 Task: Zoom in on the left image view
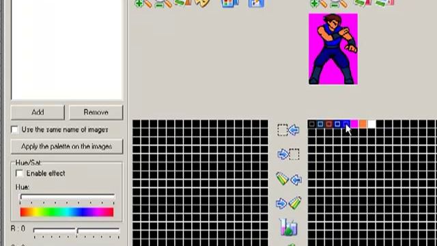[x=143, y=3]
